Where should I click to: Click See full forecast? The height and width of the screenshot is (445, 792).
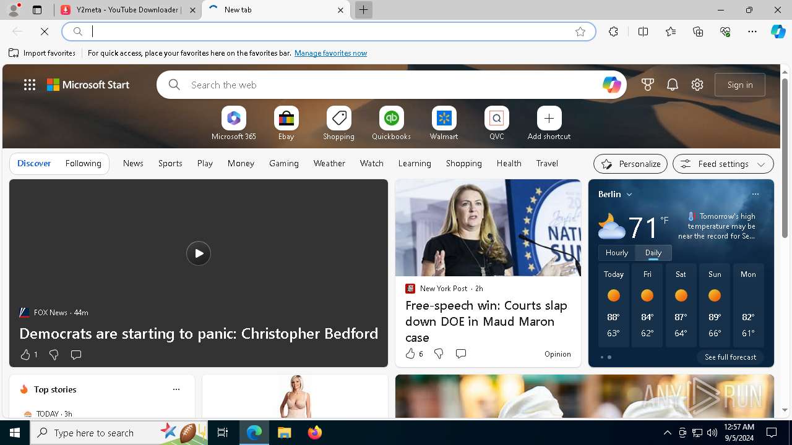point(730,357)
